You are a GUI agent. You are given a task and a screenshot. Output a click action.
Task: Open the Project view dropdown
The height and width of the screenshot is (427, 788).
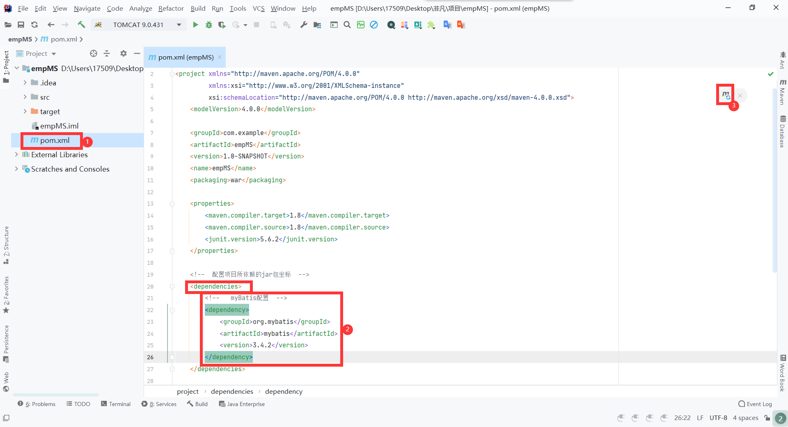[x=36, y=53]
